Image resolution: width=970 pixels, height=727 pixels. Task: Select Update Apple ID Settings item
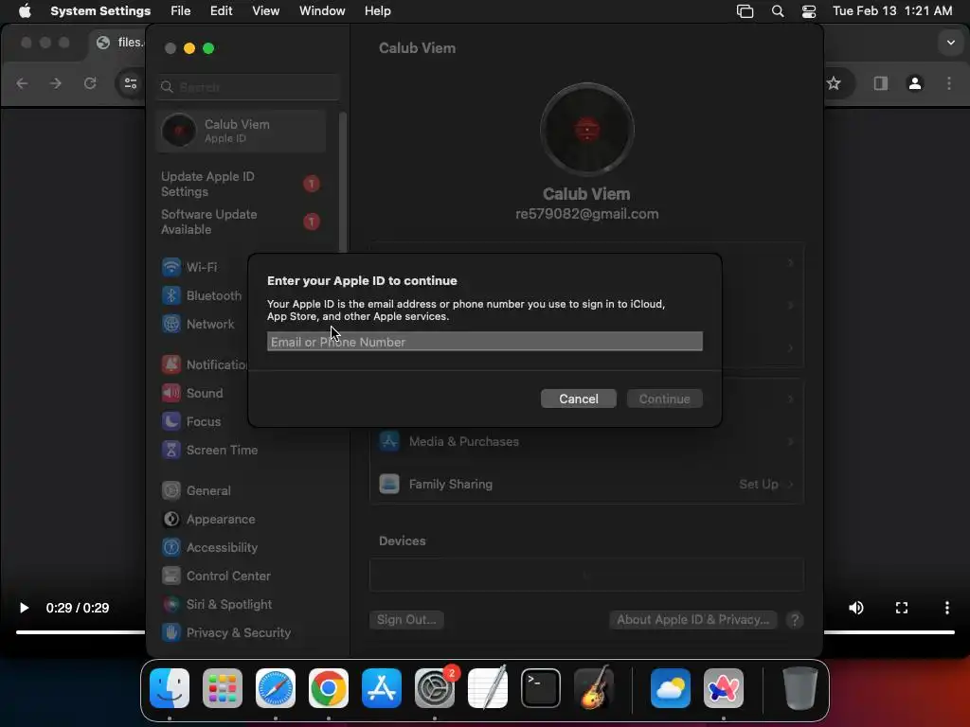click(240, 184)
